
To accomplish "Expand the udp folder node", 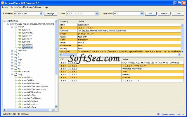I will click(x=12, y=66).
